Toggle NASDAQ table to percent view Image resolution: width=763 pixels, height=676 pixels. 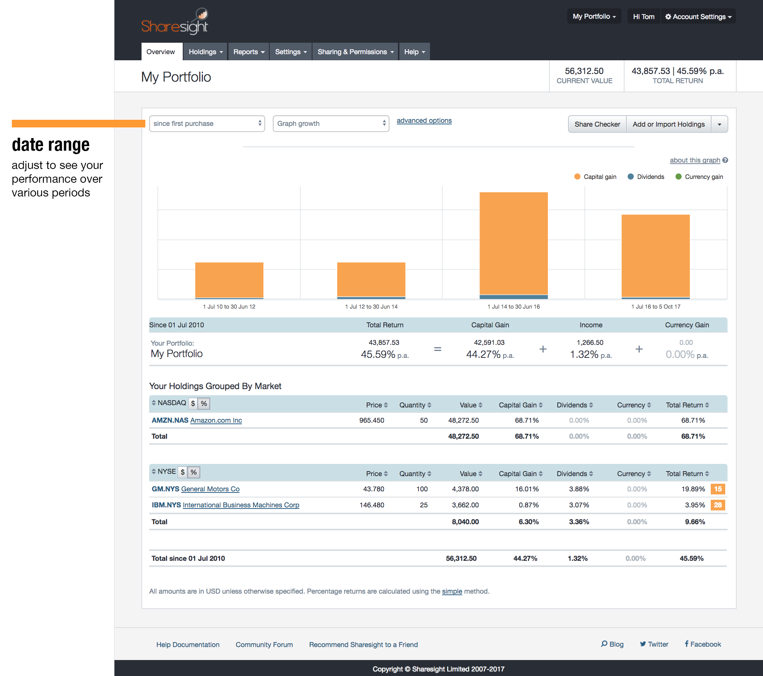tap(204, 404)
